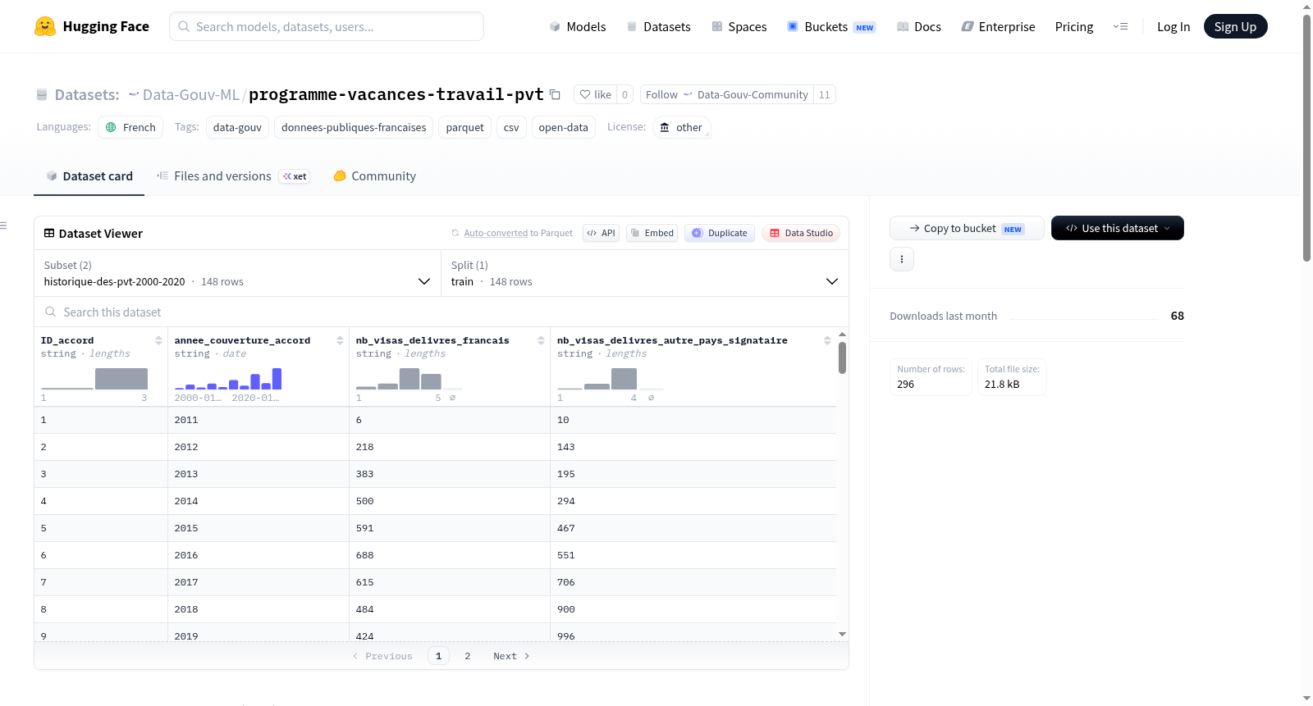The image size is (1313, 706).
Task: Click the data-gouv tag
Action: [237, 127]
